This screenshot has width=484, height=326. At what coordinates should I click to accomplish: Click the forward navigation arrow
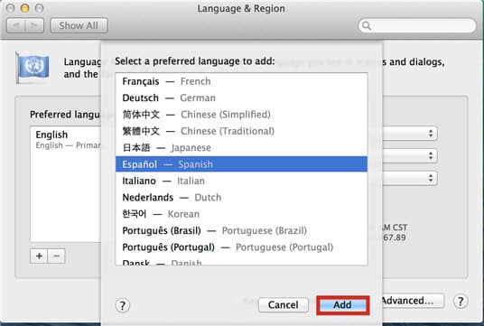[x=34, y=25]
